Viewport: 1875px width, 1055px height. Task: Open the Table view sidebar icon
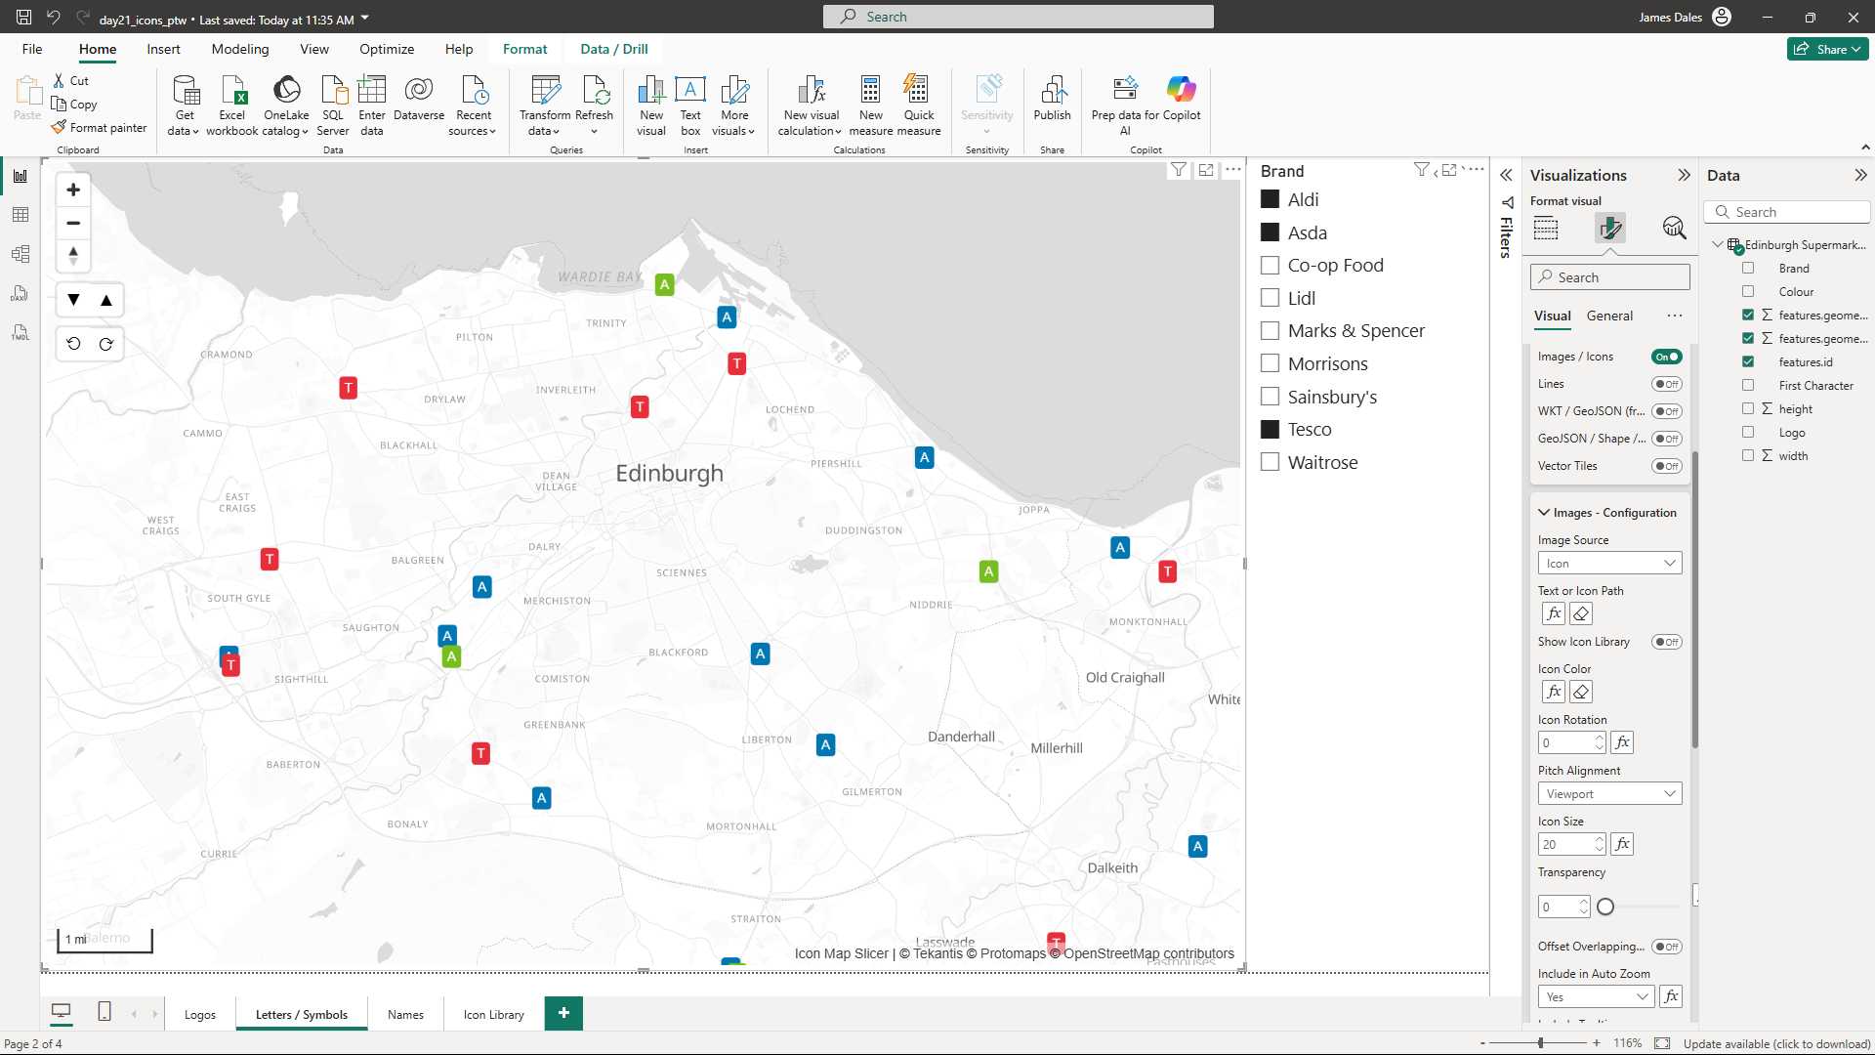[21, 215]
